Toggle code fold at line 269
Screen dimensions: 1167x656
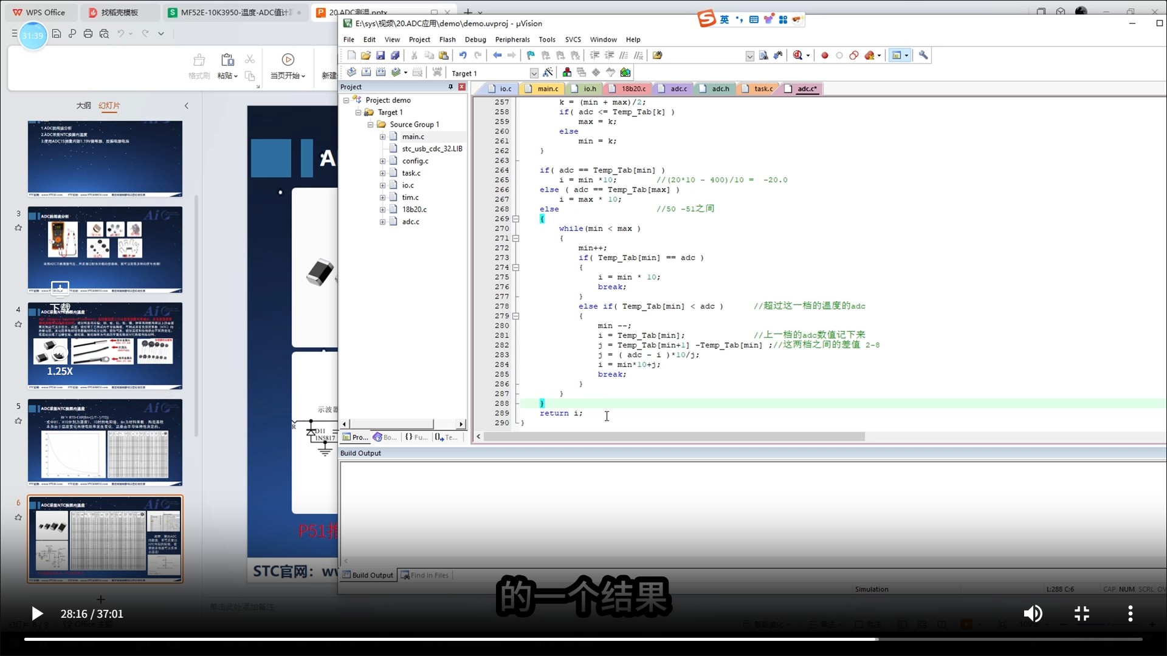[x=515, y=219]
